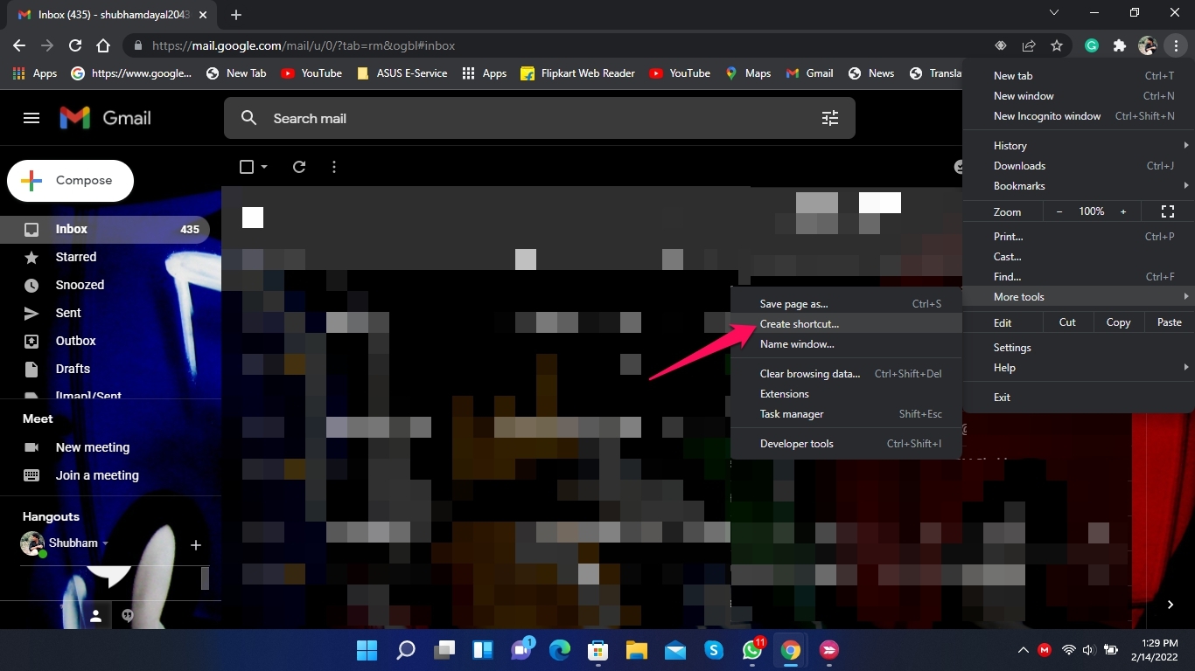Screen dimensions: 1195x671
Task: Bookmark this tab with the star icon
Action: (x=1057, y=45)
